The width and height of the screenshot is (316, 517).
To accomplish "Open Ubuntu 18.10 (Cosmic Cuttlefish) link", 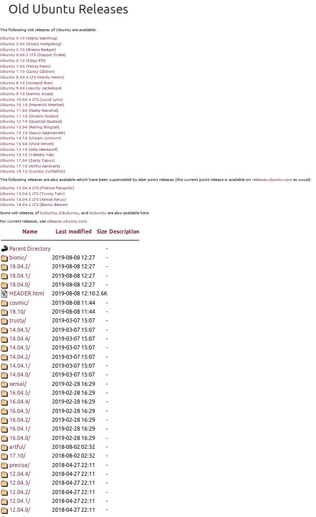I will pyautogui.click(x=33, y=171).
